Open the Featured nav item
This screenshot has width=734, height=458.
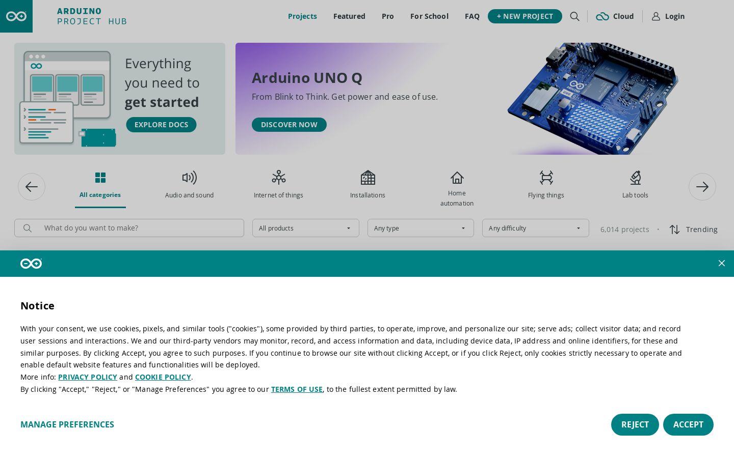click(x=349, y=16)
